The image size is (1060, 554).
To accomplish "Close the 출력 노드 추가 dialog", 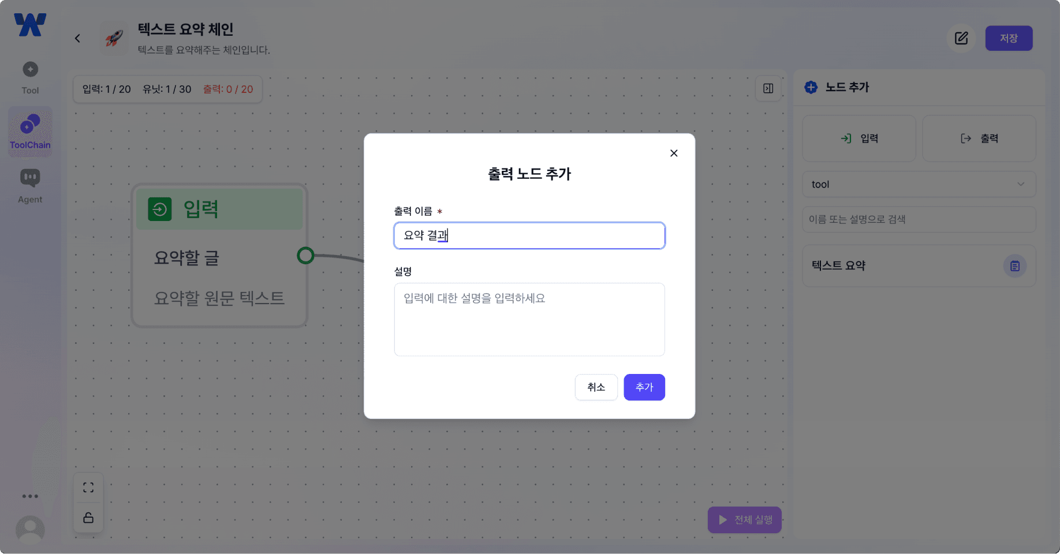I will (673, 153).
